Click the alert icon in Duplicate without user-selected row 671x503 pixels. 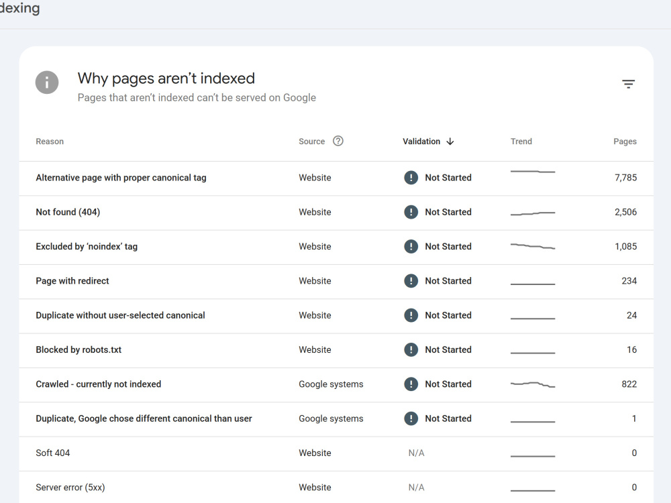(x=411, y=315)
